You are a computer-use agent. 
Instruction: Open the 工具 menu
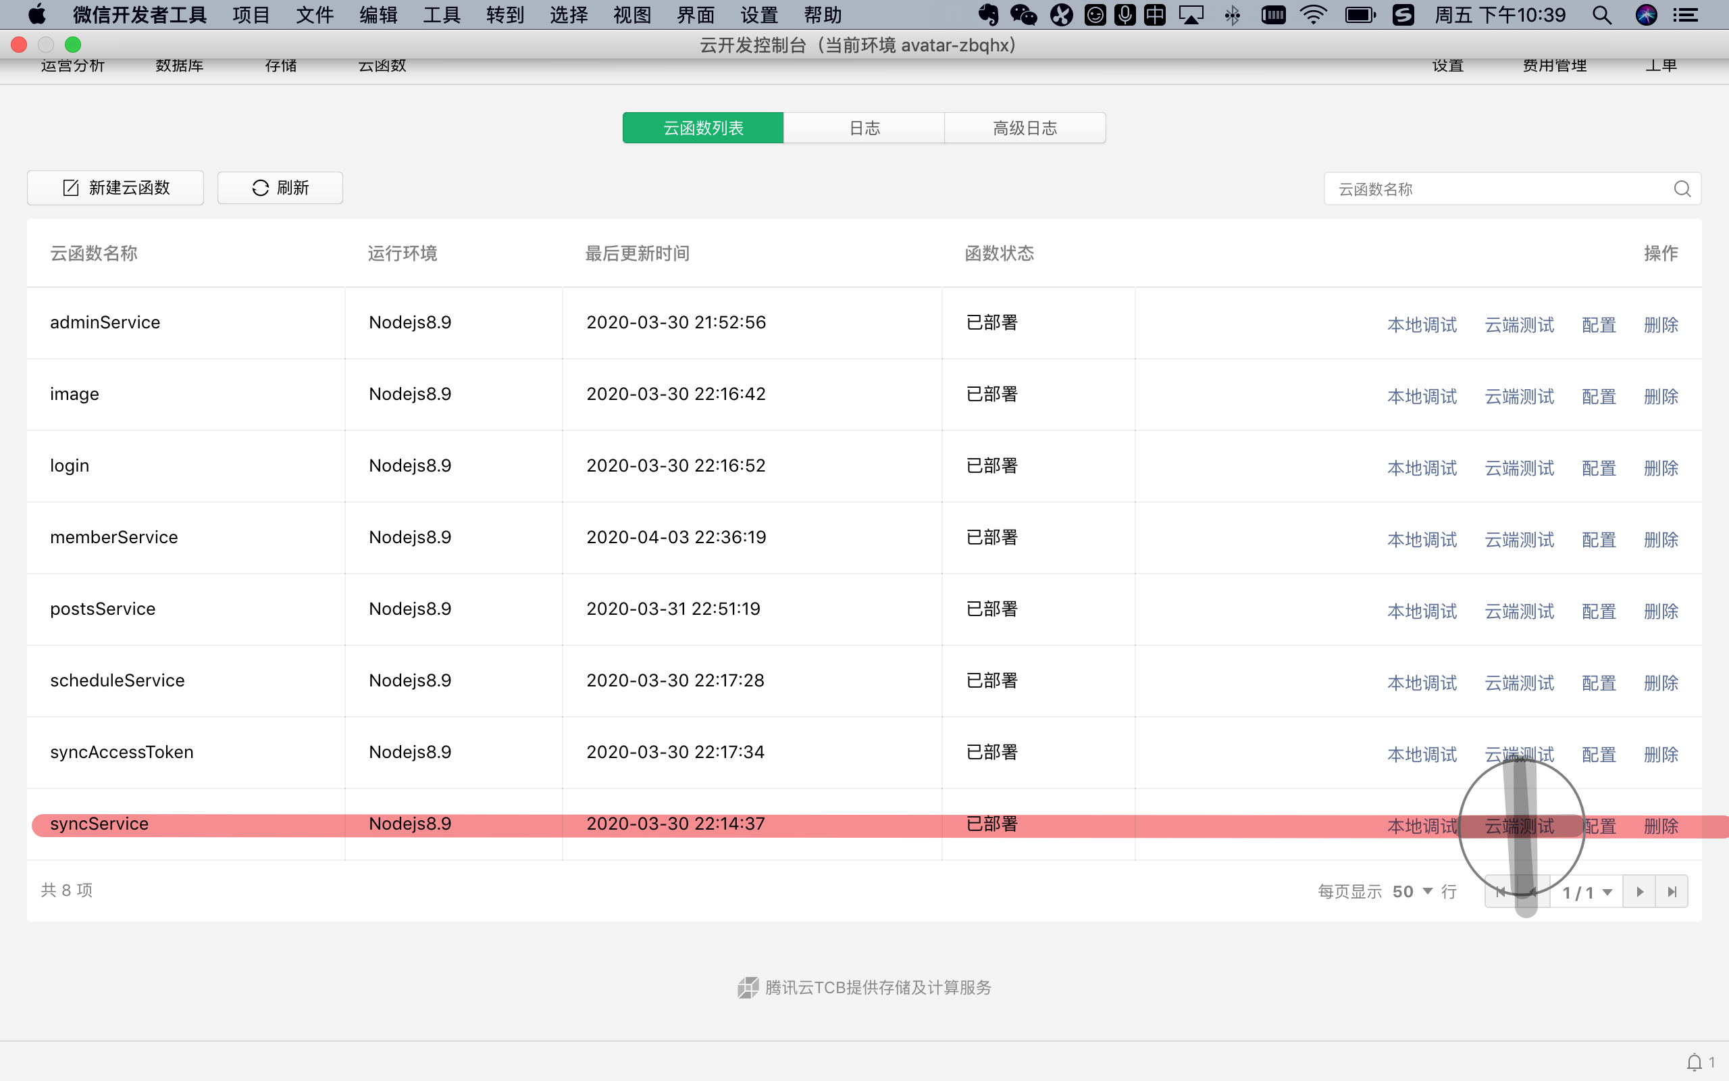441,15
